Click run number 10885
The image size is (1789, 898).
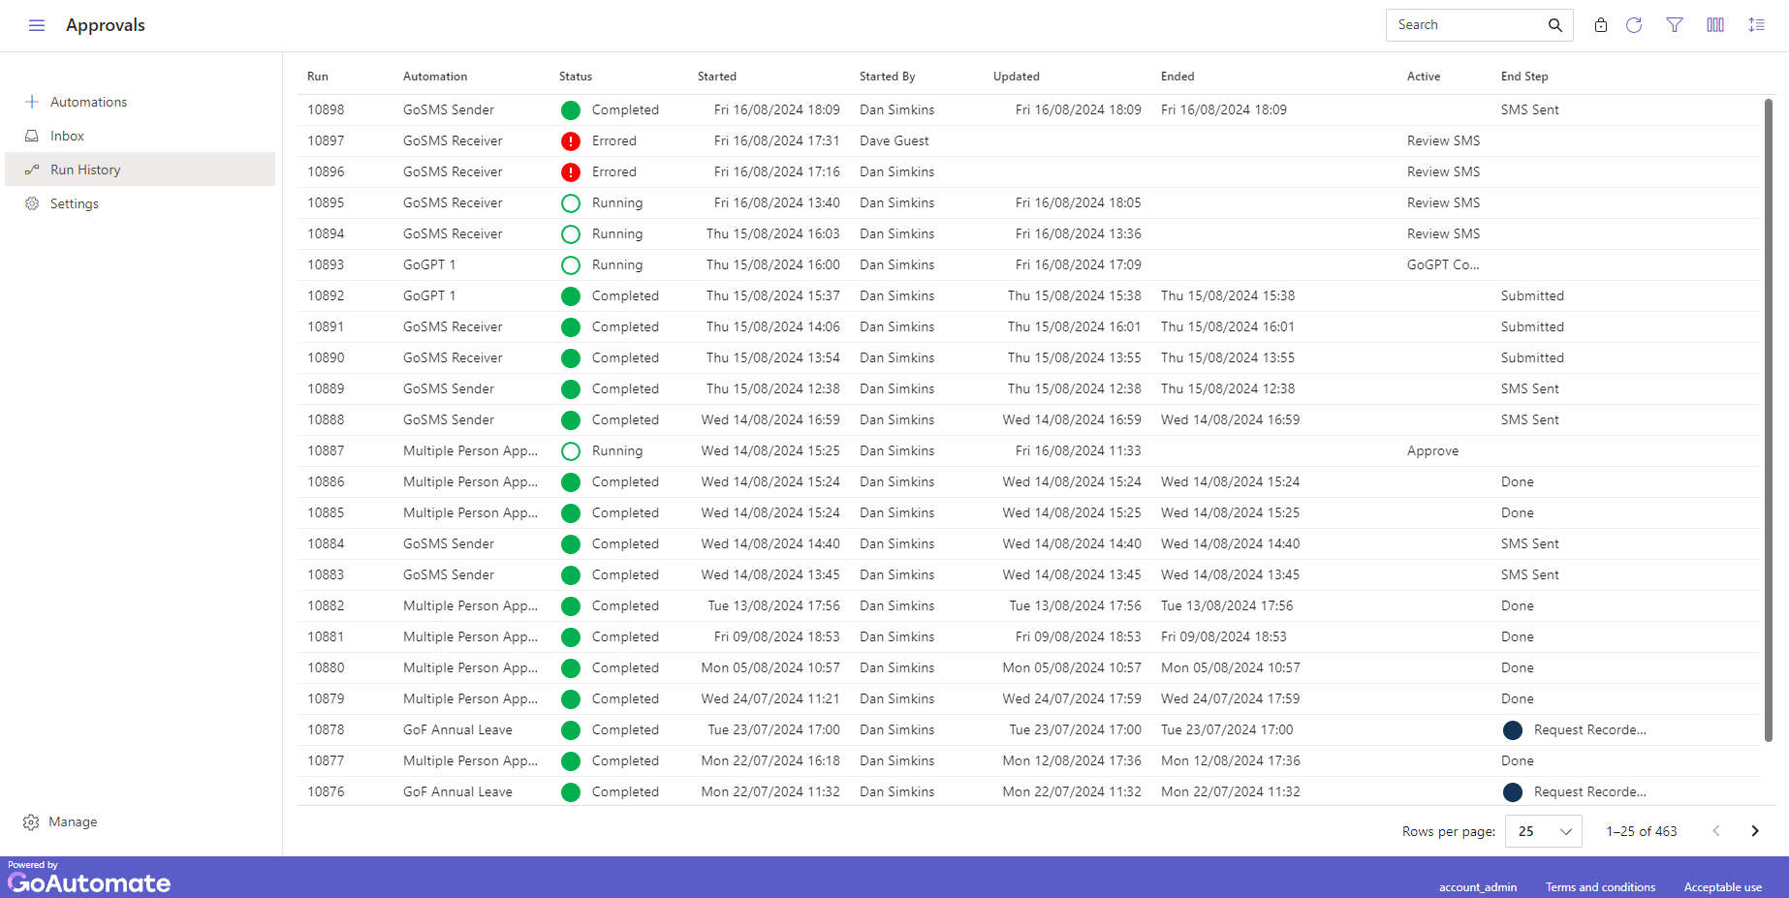point(326,513)
